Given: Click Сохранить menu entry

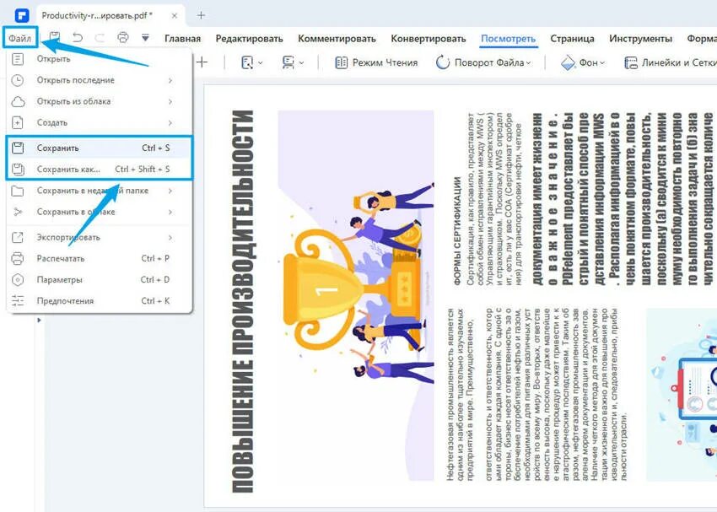Looking at the screenshot, I should click(100, 148).
